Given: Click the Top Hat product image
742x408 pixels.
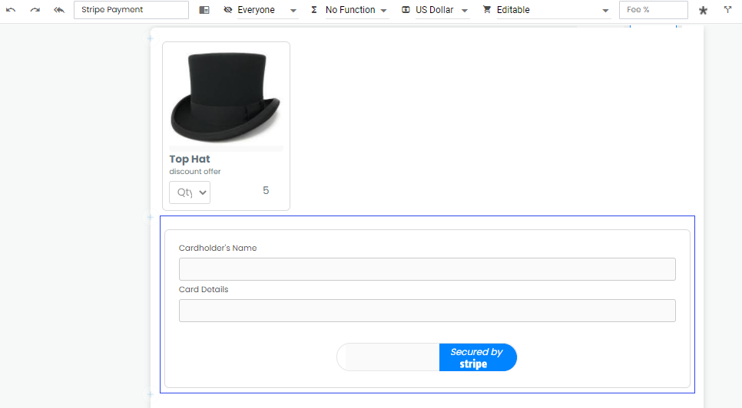Looking at the screenshot, I should click(226, 97).
